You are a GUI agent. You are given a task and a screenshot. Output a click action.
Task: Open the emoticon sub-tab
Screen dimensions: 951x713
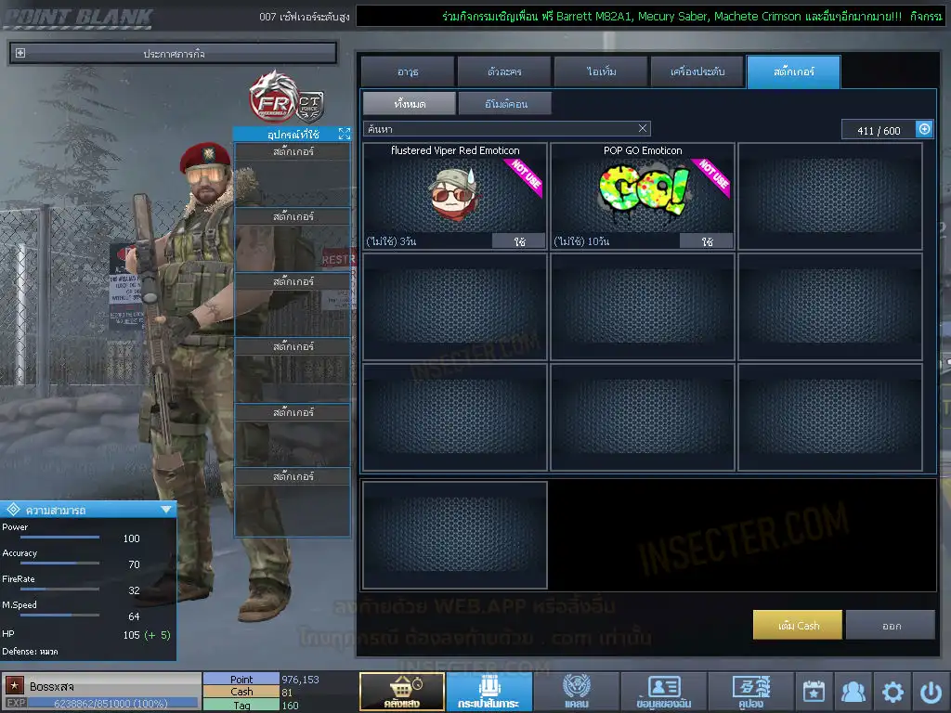coord(505,103)
